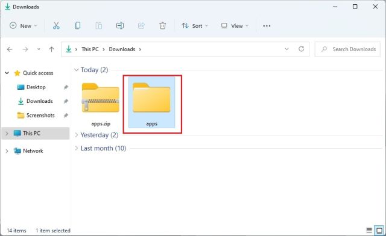Expand the chevron after Downloads breadcrumb
The height and width of the screenshot is (236, 386).
pyautogui.click(x=140, y=49)
